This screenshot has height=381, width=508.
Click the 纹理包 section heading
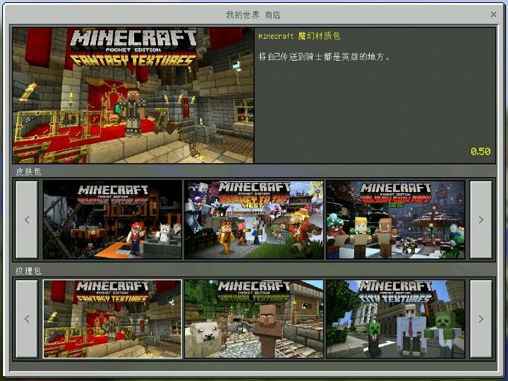pos(28,271)
